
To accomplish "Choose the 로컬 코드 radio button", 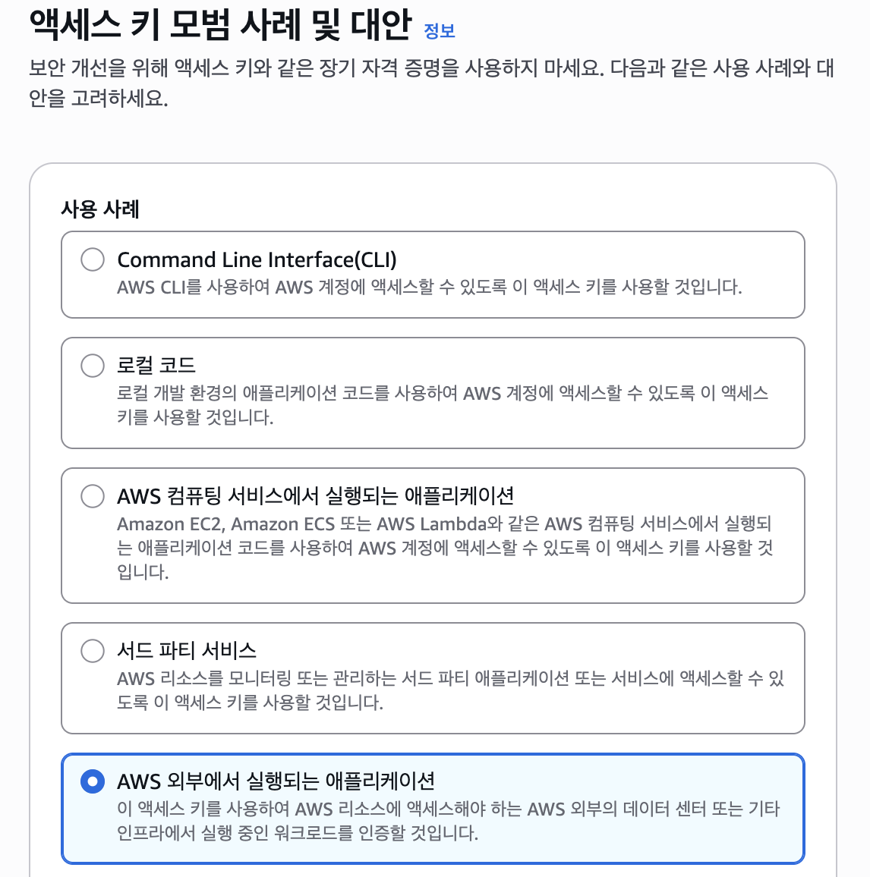I will click(x=93, y=366).
